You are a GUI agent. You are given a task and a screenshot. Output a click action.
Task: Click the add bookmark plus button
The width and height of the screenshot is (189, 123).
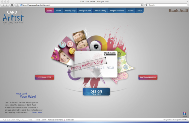(x=17, y=5)
